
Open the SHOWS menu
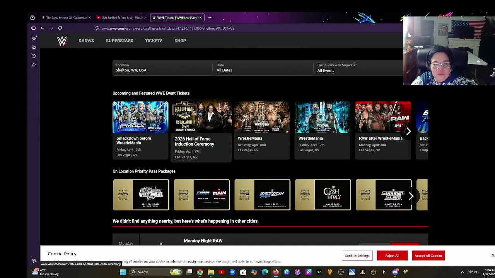click(x=86, y=41)
